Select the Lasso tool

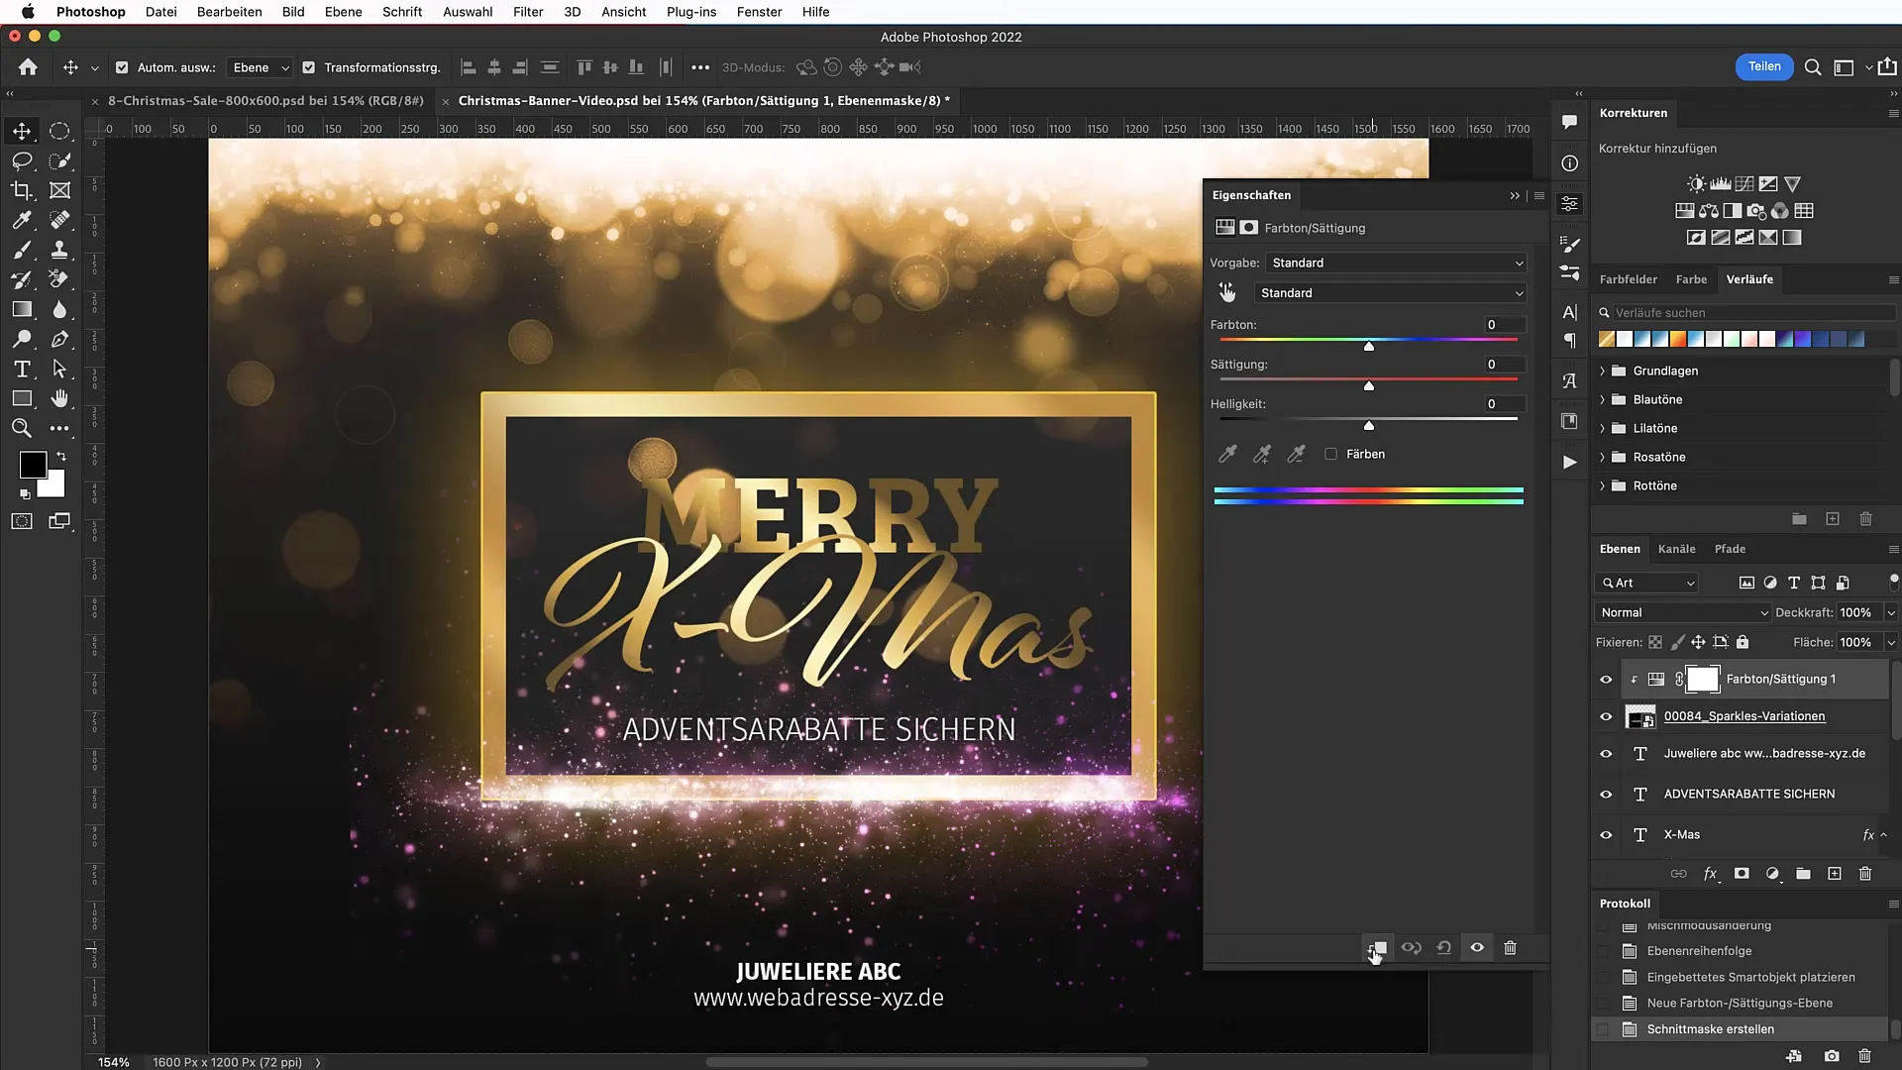(x=22, y=160)
